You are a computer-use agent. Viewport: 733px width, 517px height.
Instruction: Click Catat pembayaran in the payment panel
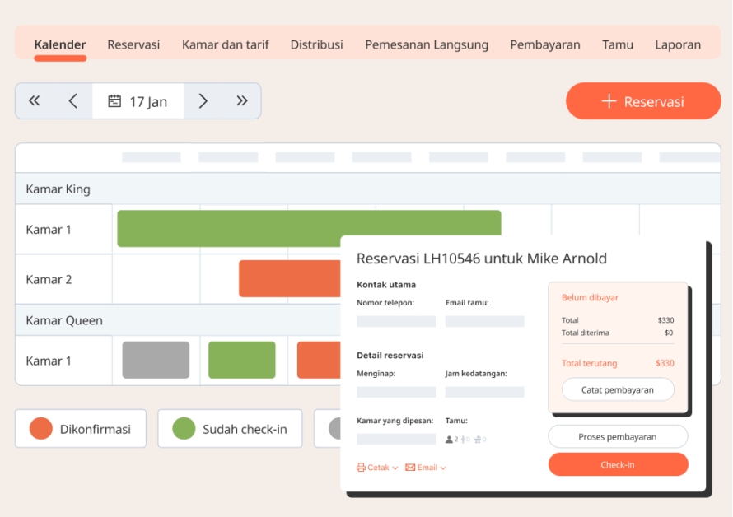[618, 389]
